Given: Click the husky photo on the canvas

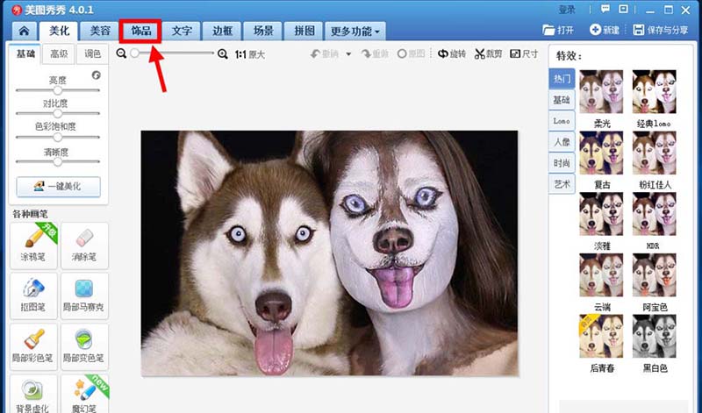Looking at the screenshot, I should [x=330, y=253].
